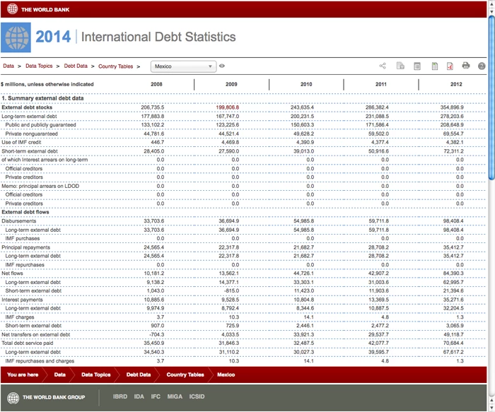Open the Mexico country dropdown
Image resolution: width=495 pixels, height=412 pixels.
pyautogui.click(x=183, y=66)
